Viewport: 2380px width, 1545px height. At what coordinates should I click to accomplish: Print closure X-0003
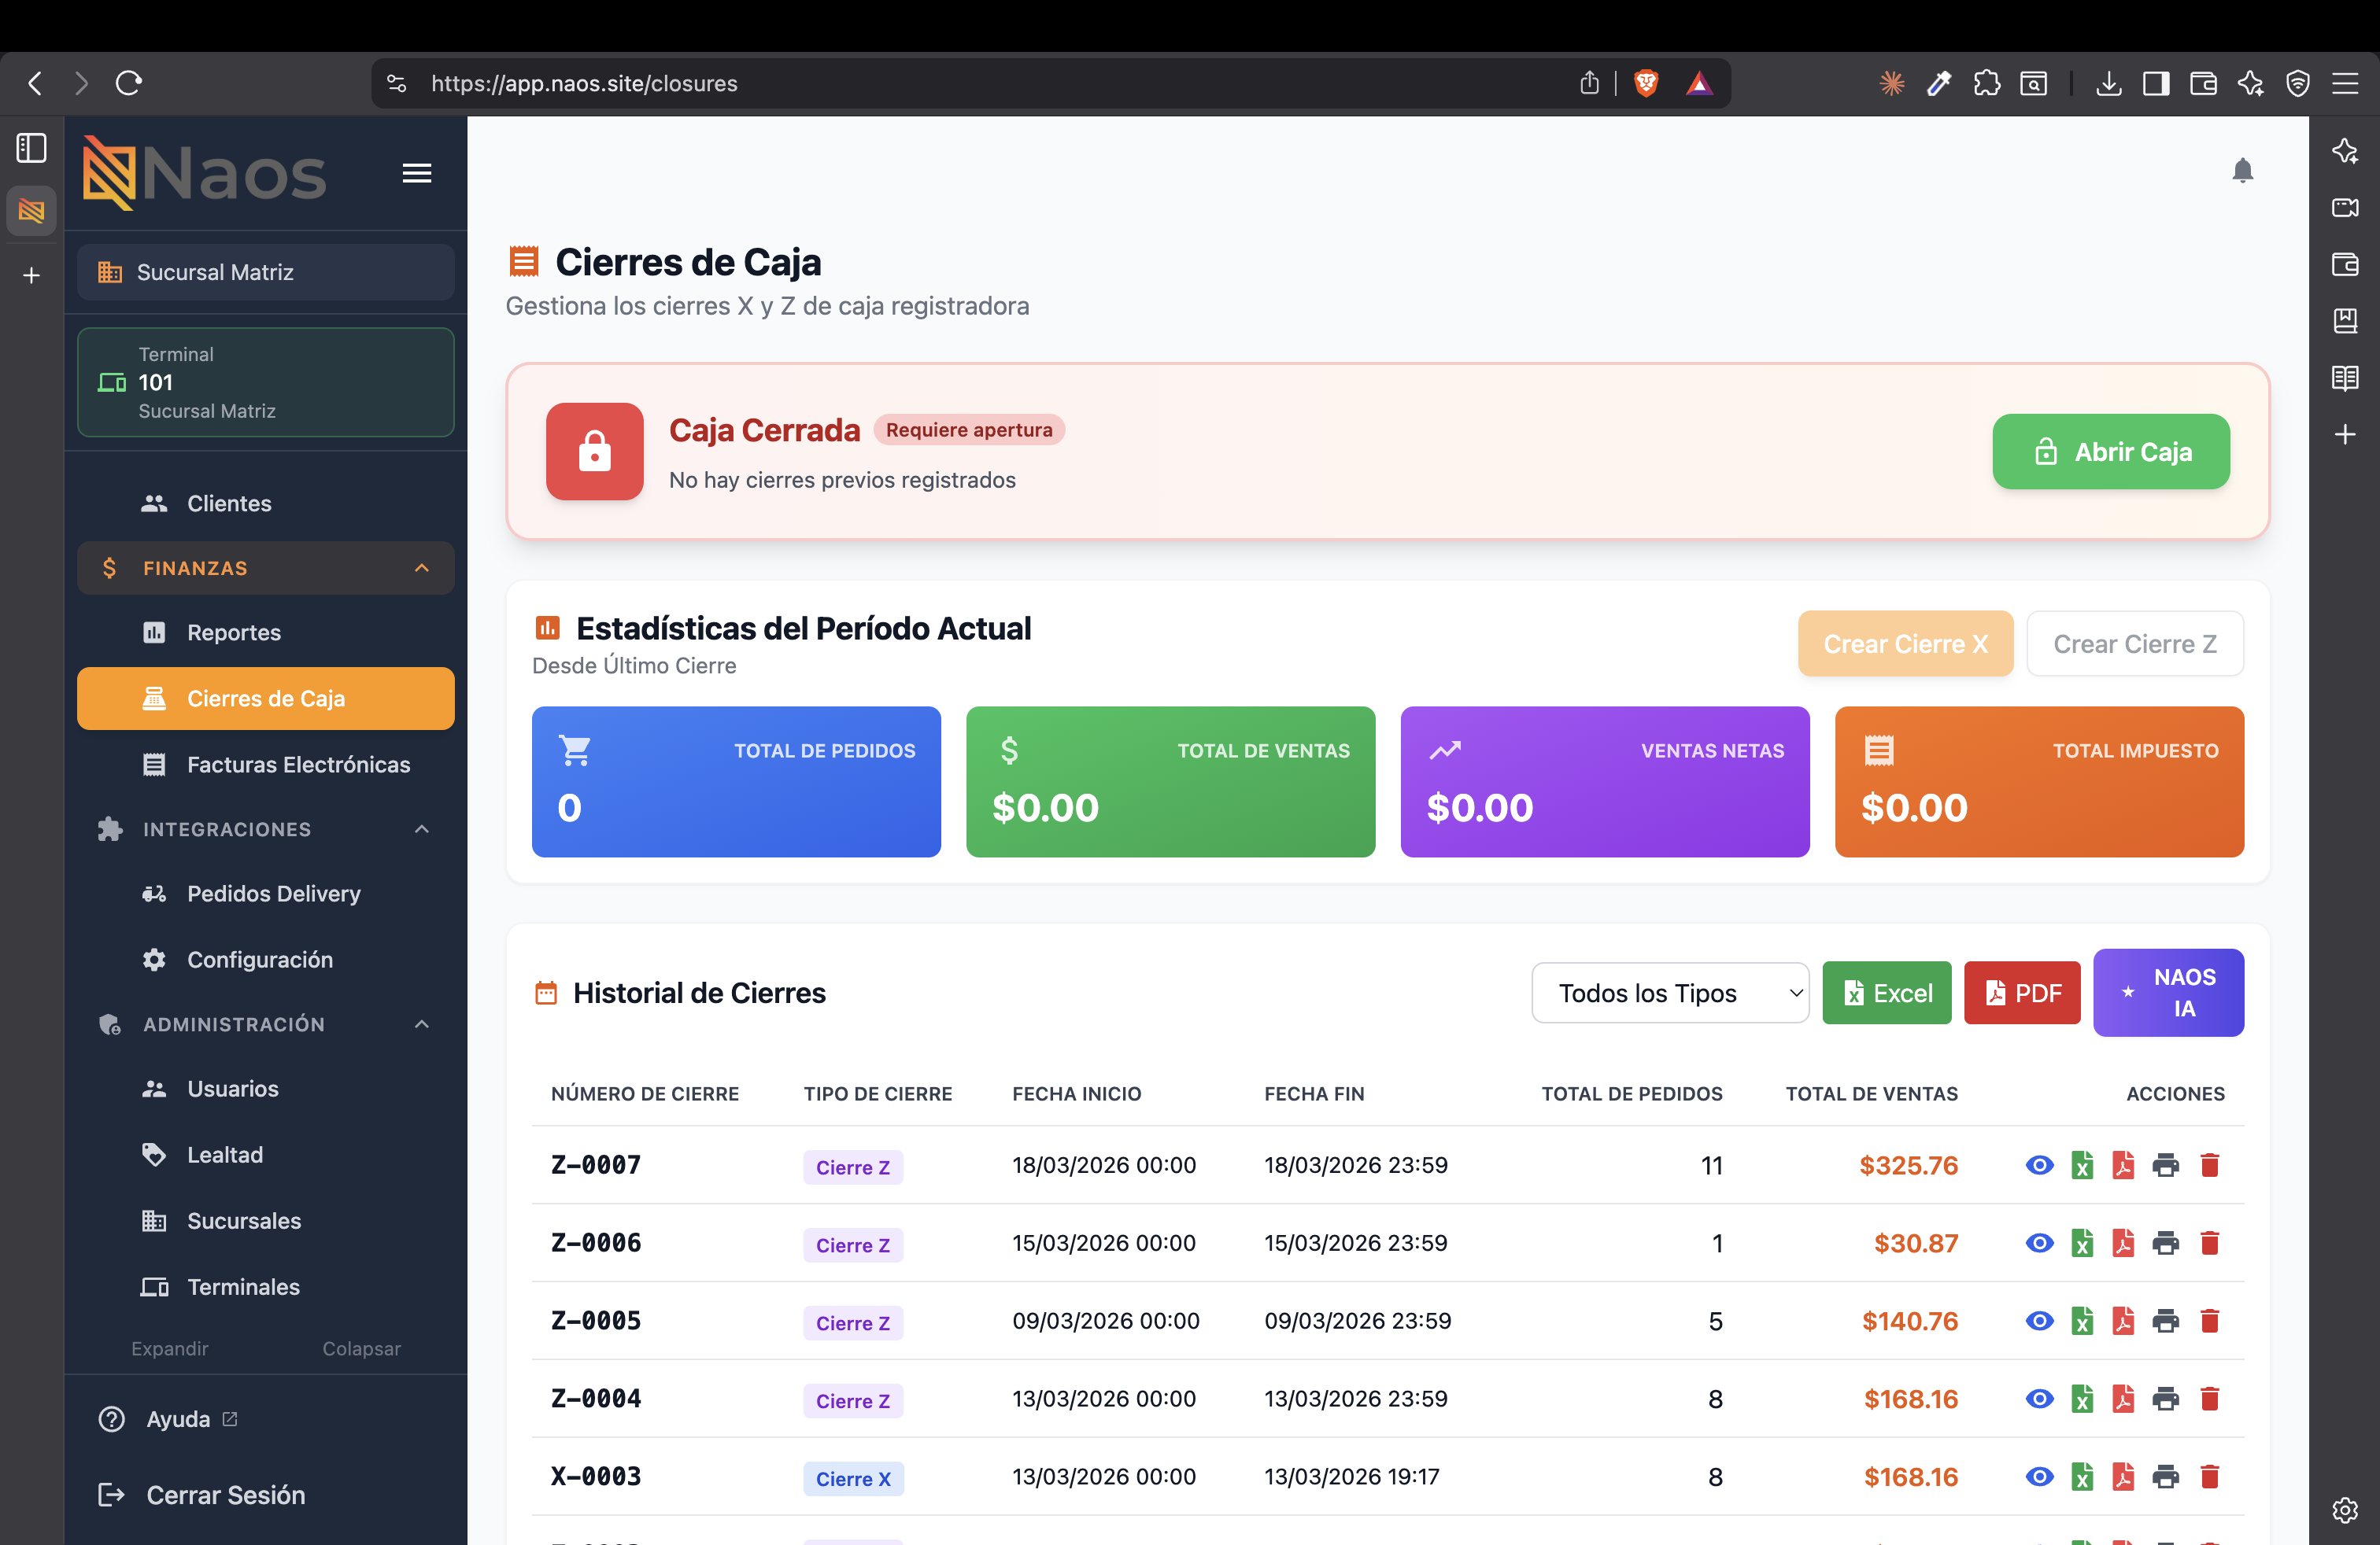point(2165,1477)
